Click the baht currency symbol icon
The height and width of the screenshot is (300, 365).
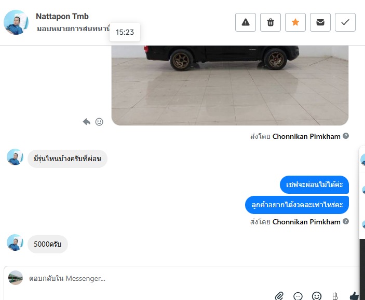coord(335,296)
